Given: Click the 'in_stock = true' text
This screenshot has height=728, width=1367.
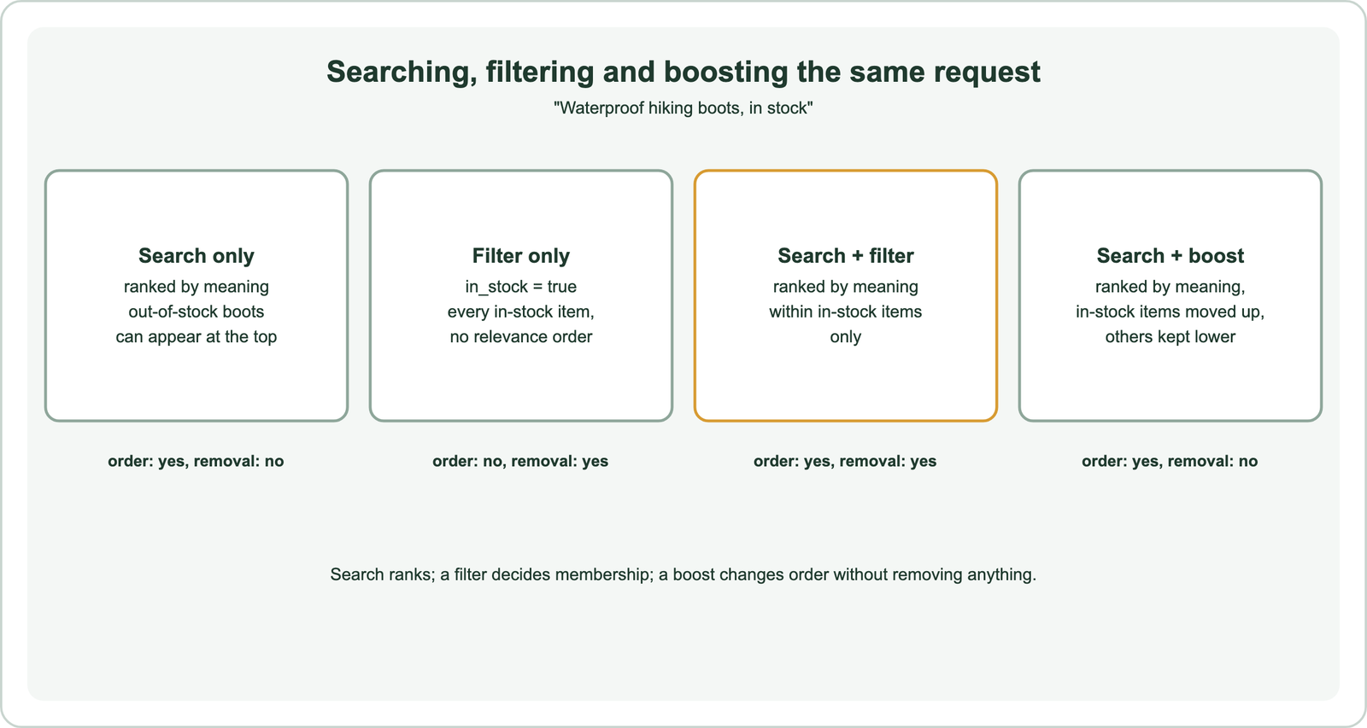Looking at the screenshot, I should (x=521, y=287).
